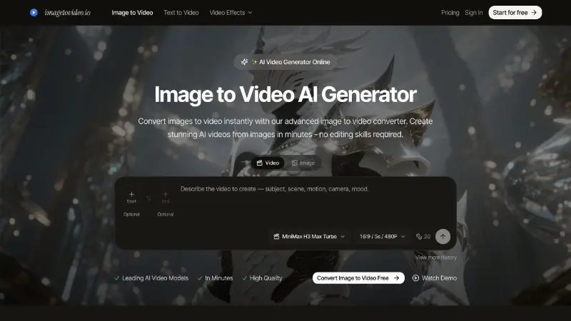Submit prompt with the up-arrow button
Screen dimensions: 571x321
(443, 237)
